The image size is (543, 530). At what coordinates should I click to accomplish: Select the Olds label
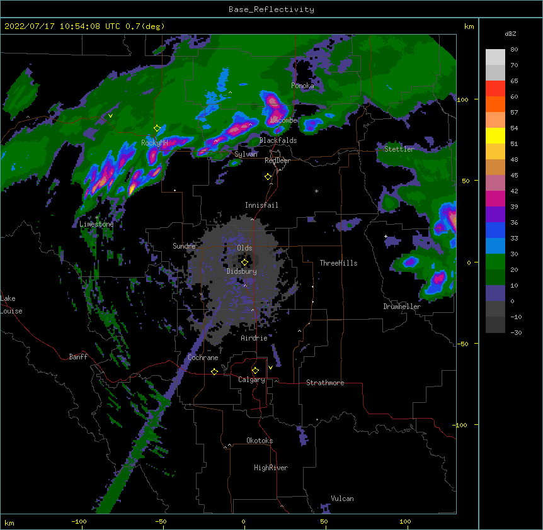click(244, 248)
